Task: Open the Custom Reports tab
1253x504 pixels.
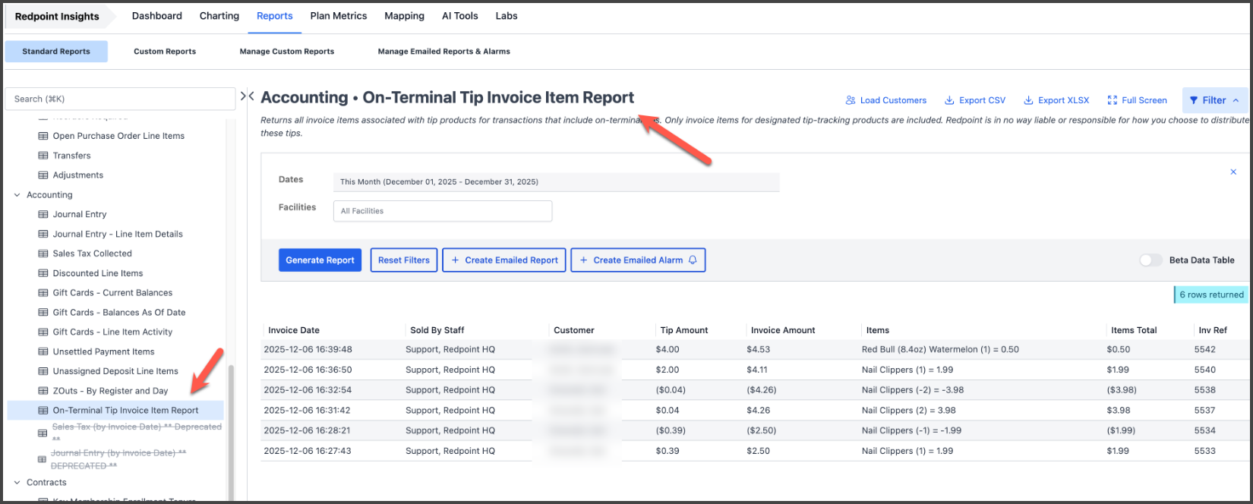Action: point(165,52)
